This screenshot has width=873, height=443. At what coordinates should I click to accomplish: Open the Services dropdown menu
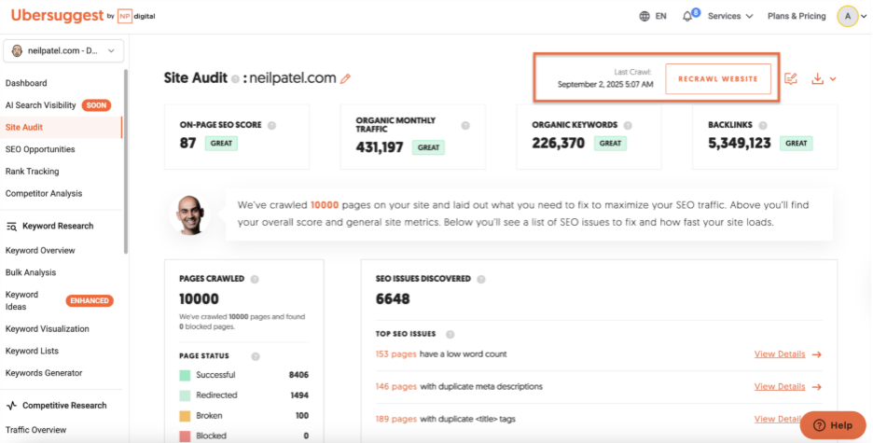(x=730, y=16)
